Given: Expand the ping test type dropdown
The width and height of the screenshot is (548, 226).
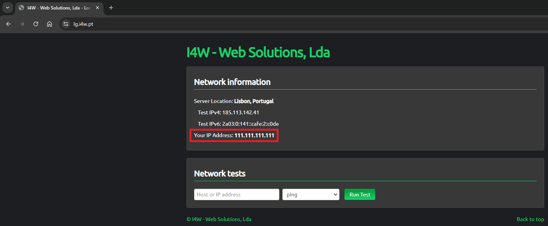Looking at the screenshot, I should [311, 194].
